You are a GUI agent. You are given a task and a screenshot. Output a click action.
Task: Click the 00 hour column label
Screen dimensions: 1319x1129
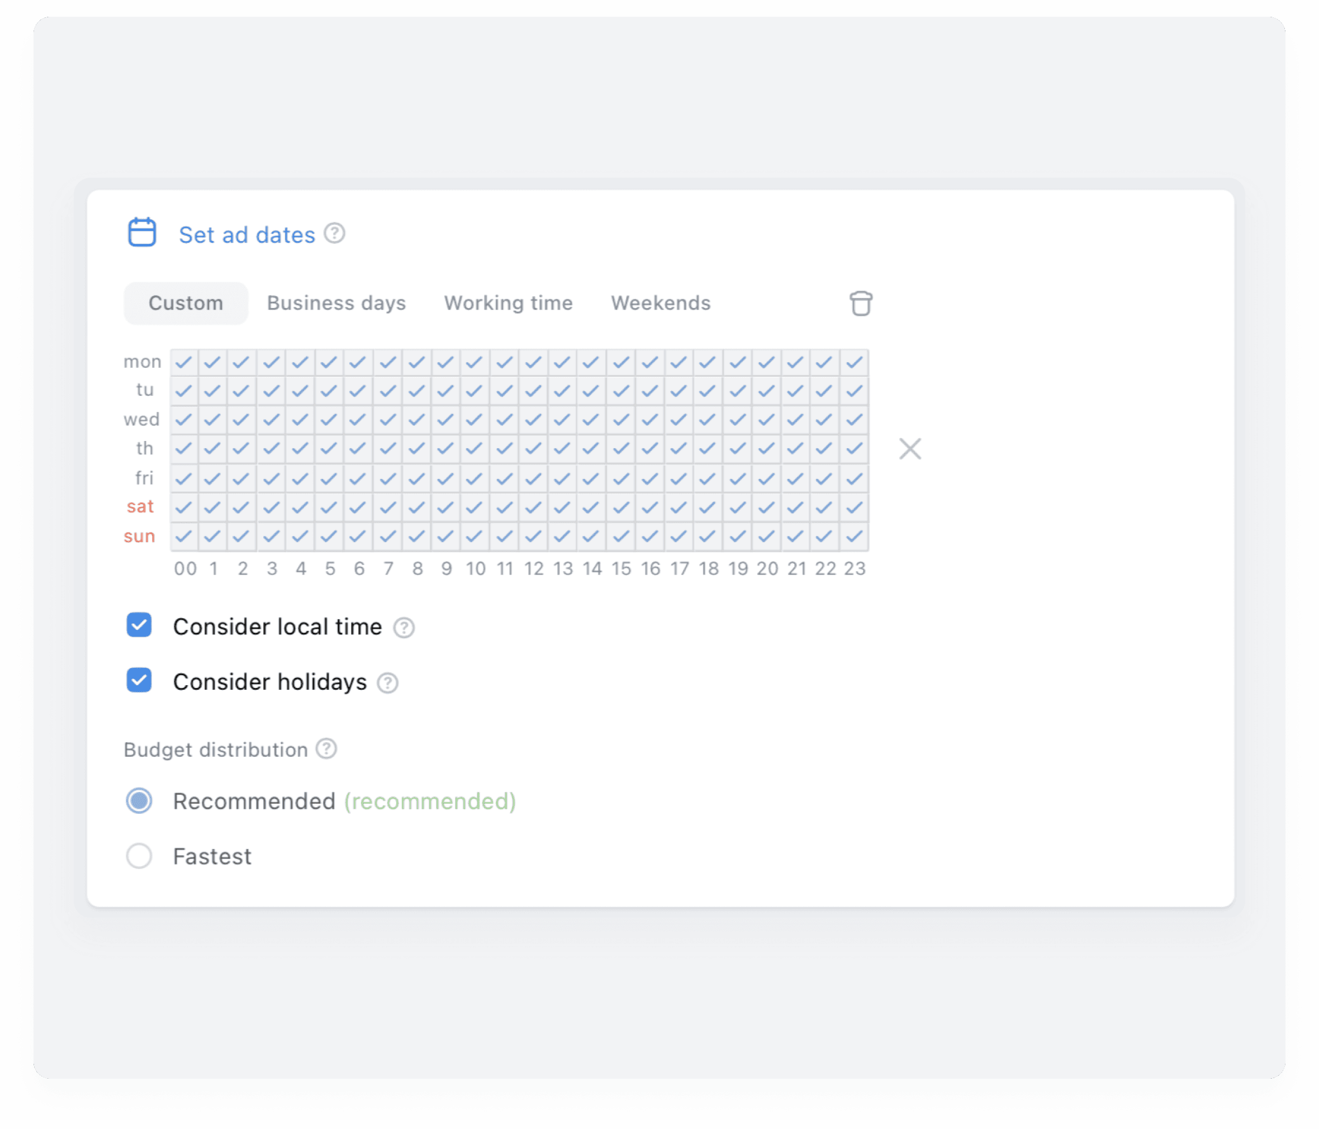(x=185, y=568)
